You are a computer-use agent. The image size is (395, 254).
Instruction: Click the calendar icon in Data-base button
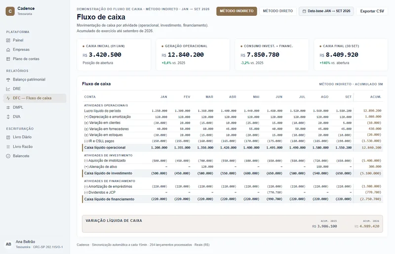tap(304, 11)
